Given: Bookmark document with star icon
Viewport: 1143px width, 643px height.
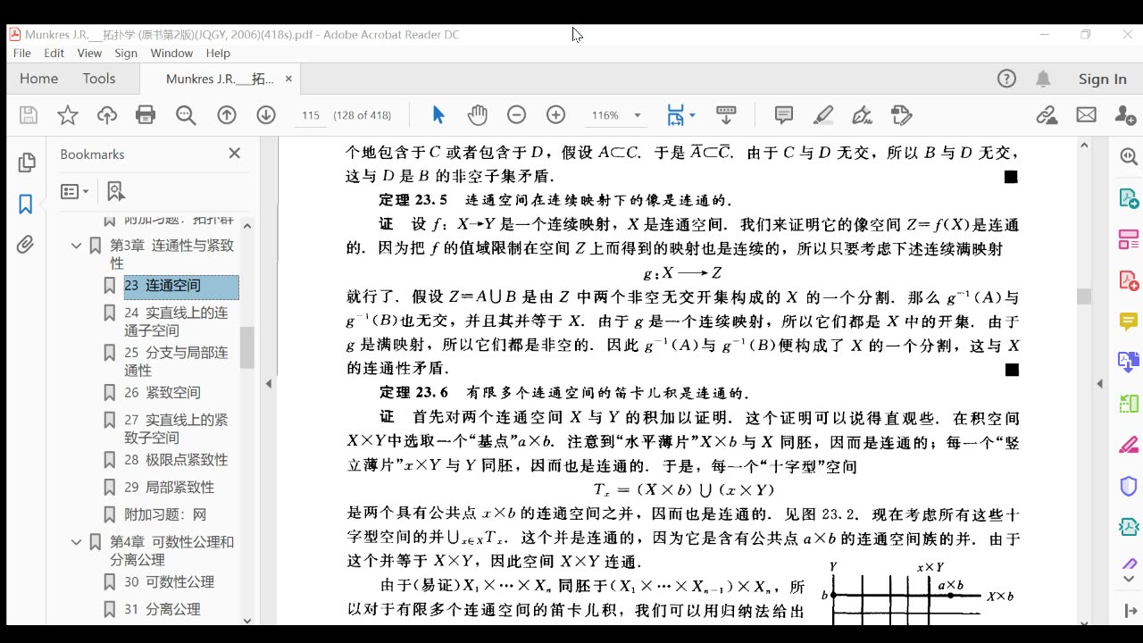Looking at the screenshot, I should click(68, 115).
